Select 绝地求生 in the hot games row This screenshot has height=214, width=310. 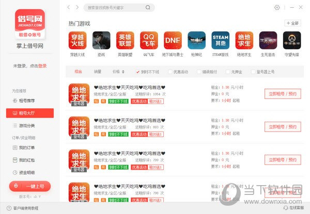(x=244, y=40)
